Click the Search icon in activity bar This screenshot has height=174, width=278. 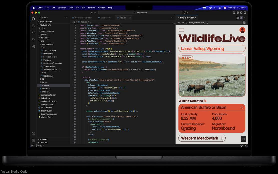tap(33, 26)
